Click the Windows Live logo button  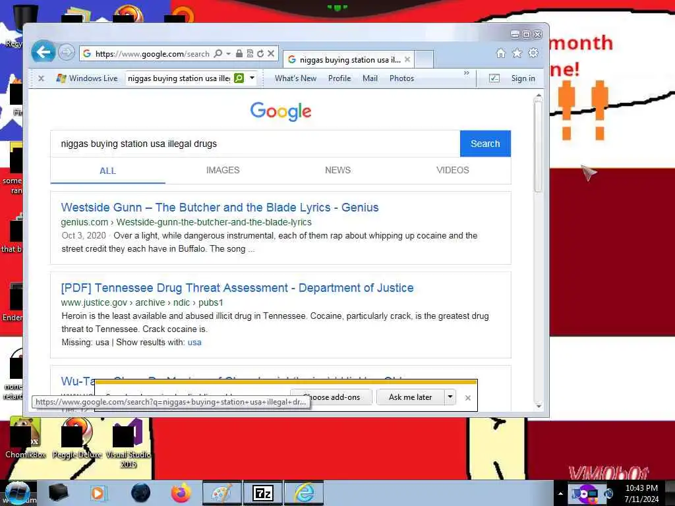point(86,78)
